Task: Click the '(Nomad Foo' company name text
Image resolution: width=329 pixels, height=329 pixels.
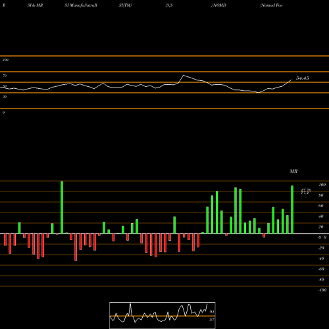Action: (x=271, y=5)
